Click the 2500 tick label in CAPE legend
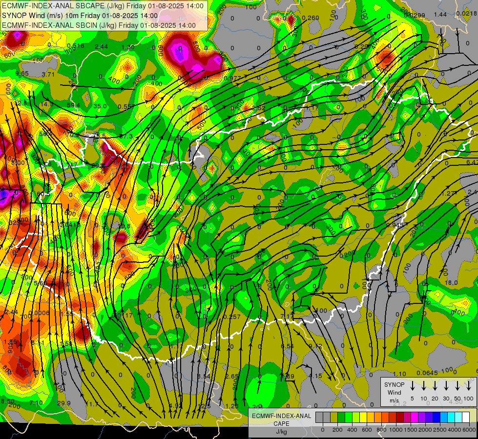This screenshot has width=478, height=439. (x=439, y=430)
